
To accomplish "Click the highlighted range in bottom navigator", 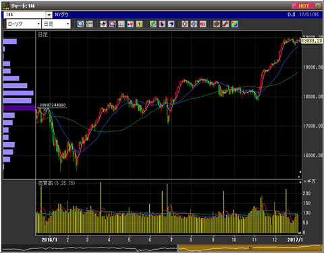I will (250, 248).
